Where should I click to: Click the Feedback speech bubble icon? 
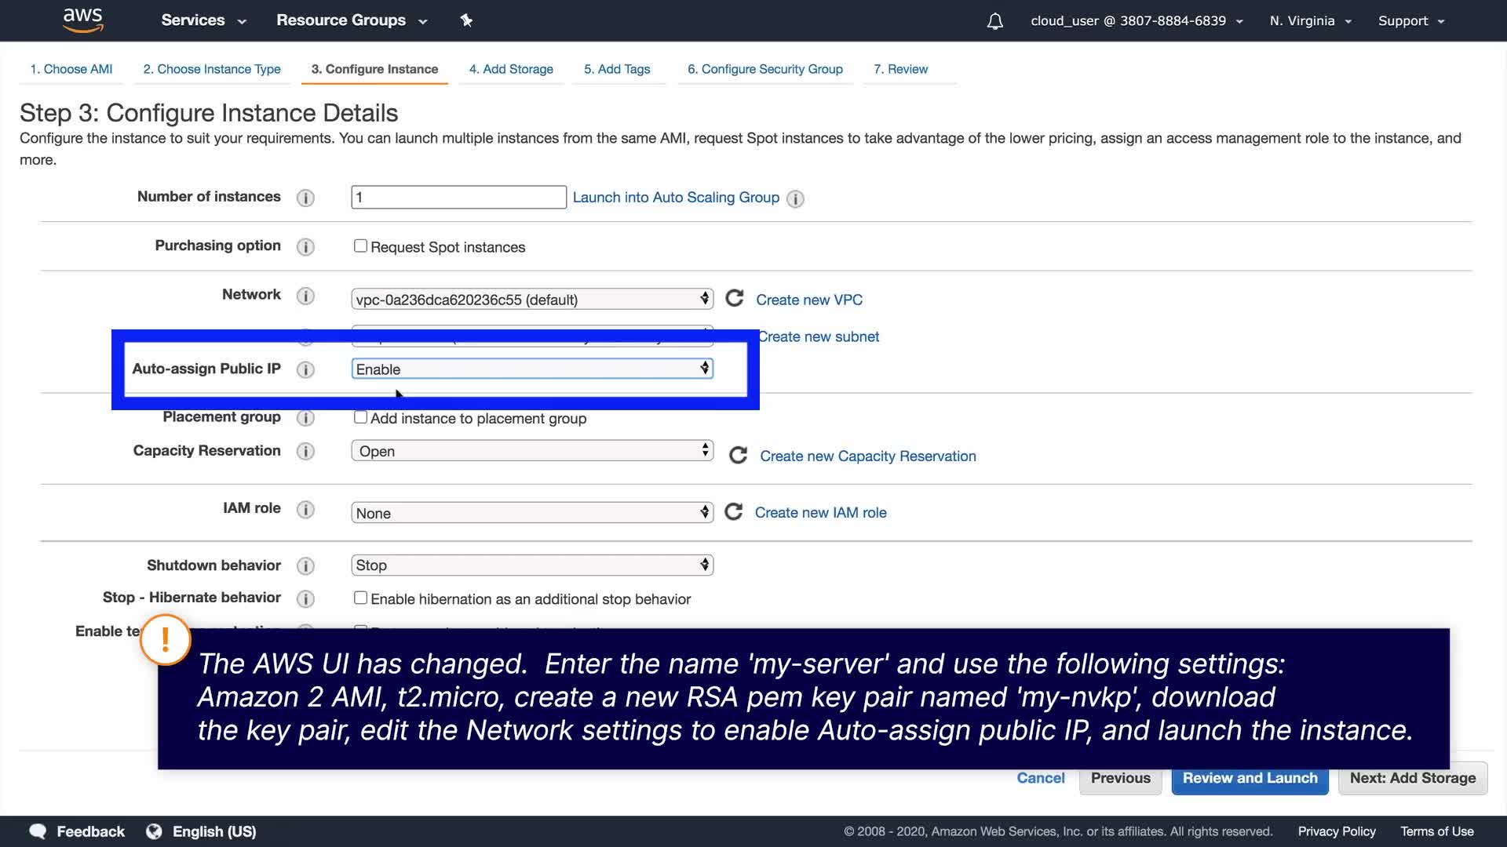point(37,831)
